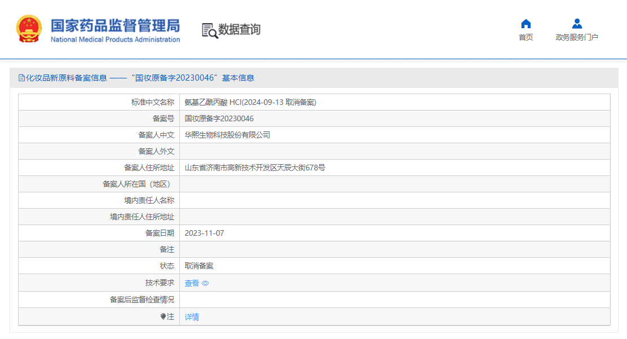627x339 pixels.
Task: Open the 政务服务门户 text label
Action: click(576, 37)
